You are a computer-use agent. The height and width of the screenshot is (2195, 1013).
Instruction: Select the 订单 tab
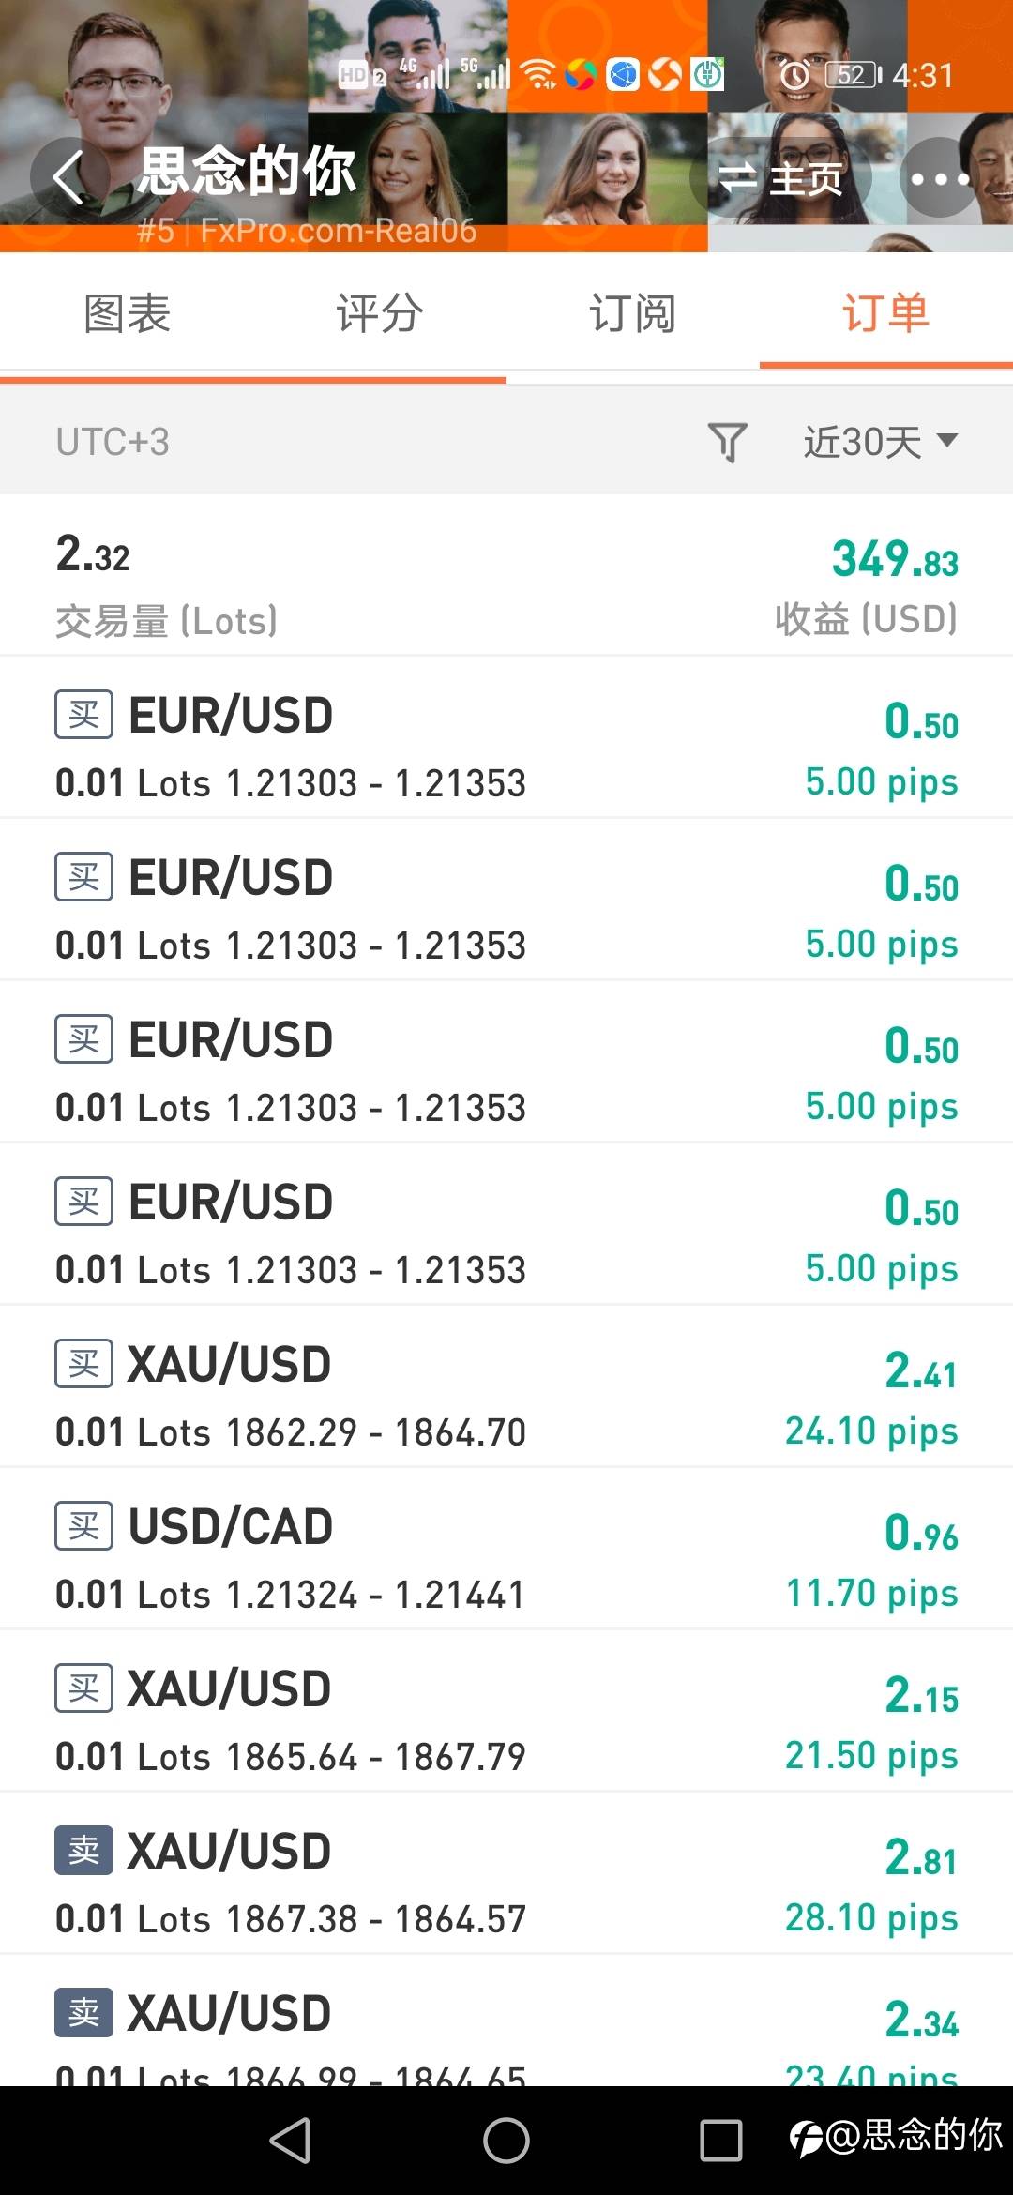[x=885, y=313]
